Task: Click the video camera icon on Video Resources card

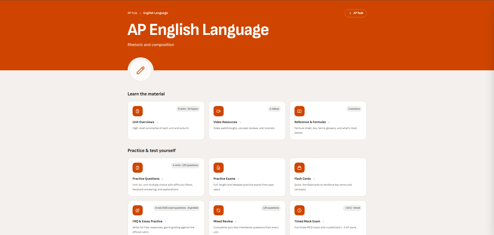Action: [218, 111]
